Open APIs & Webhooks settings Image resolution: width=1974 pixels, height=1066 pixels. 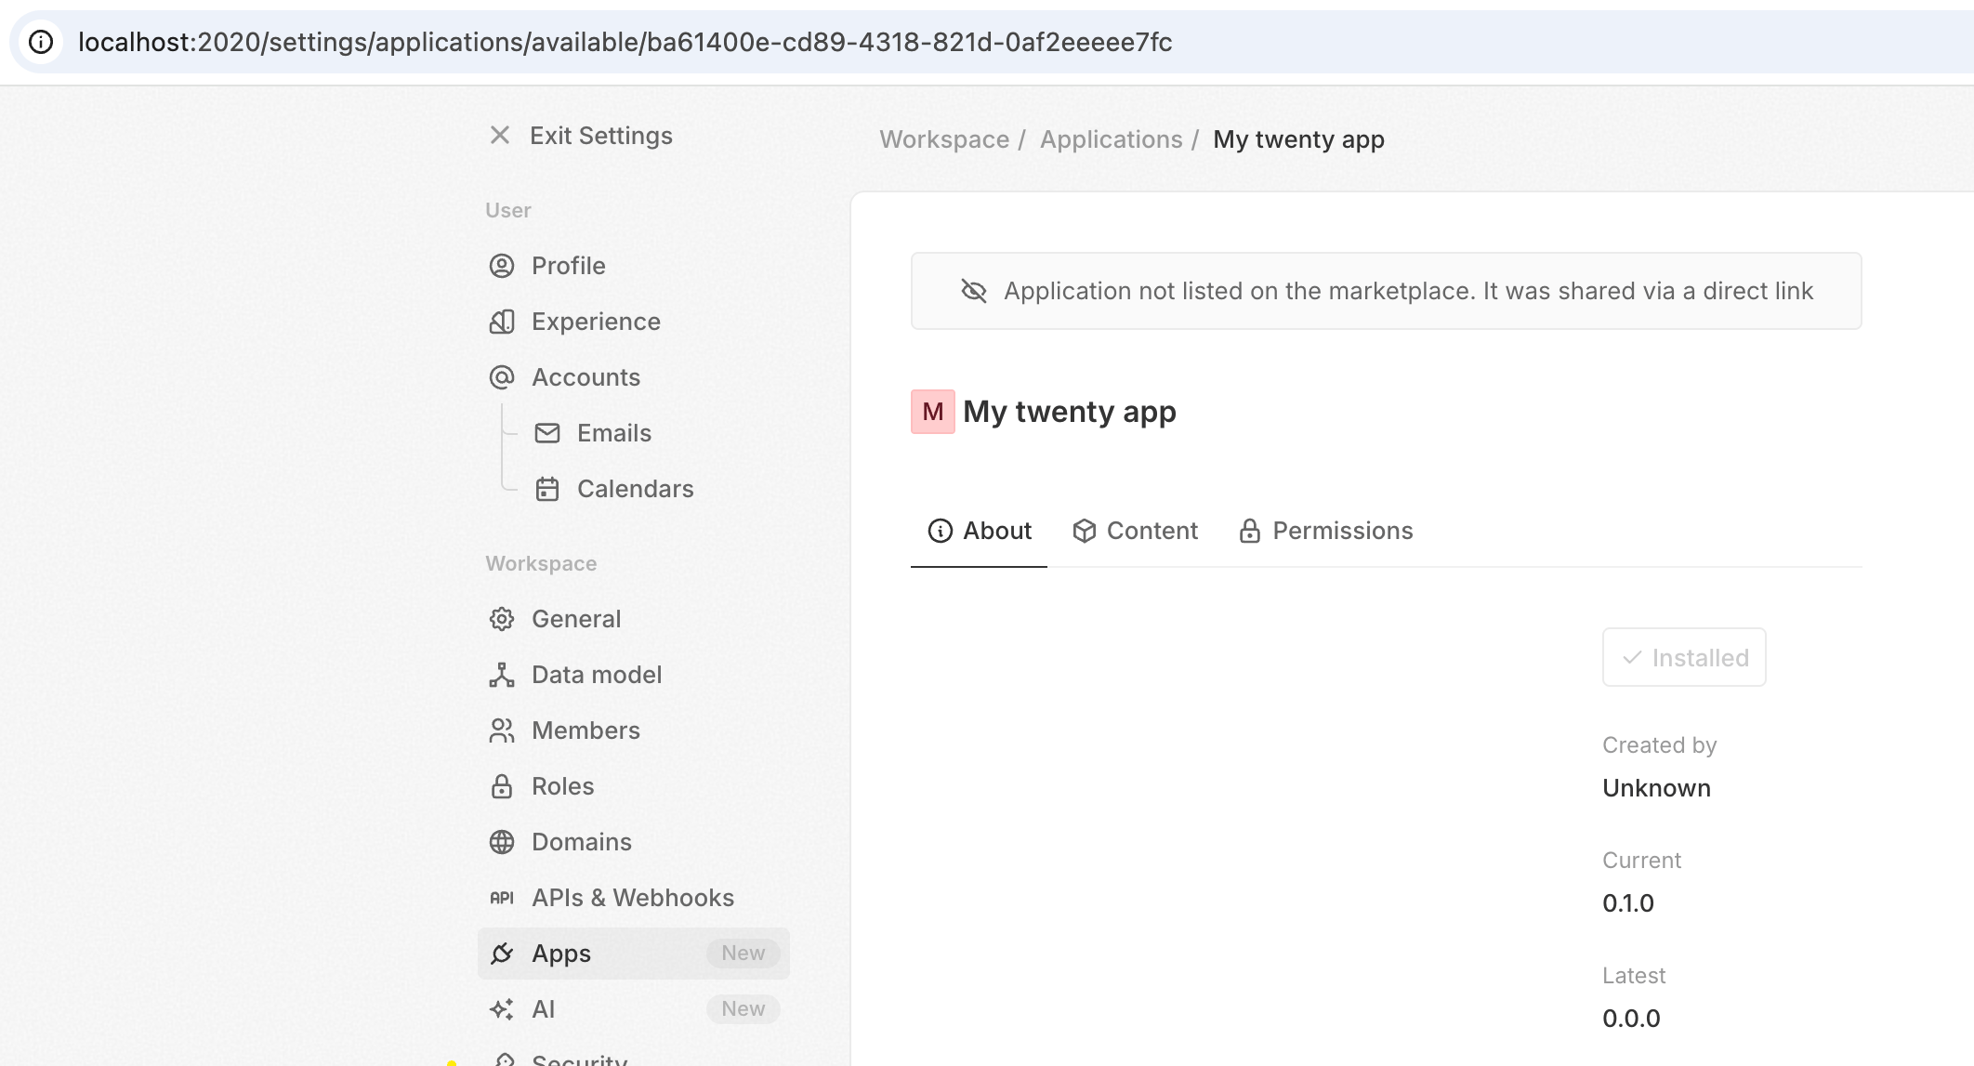(x=634, y=898)
